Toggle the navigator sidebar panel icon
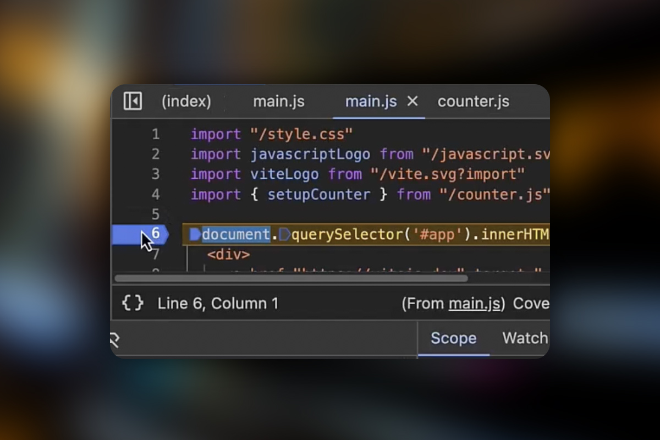The height and width of the screenshot is (440, 660). pos(133,101)
